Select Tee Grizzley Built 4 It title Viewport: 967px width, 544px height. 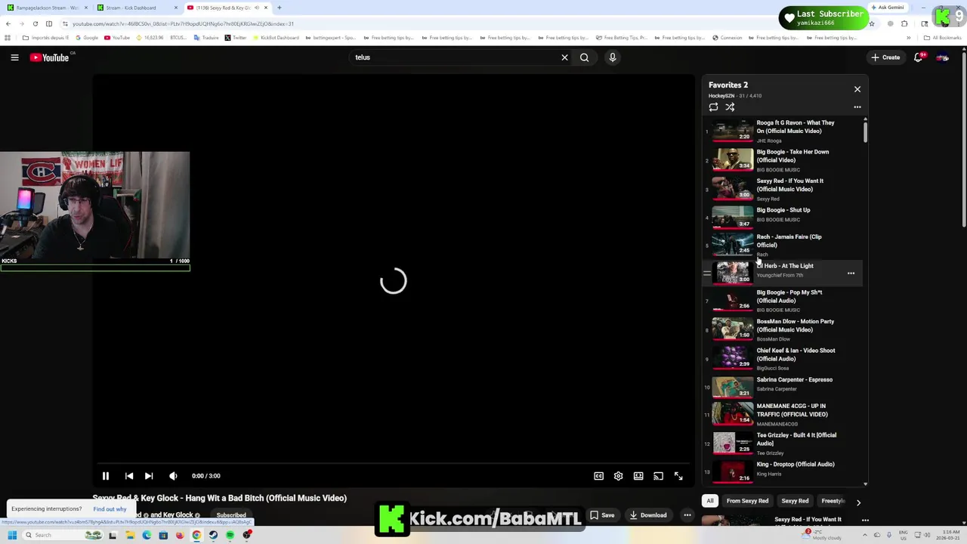coord(796,439)
